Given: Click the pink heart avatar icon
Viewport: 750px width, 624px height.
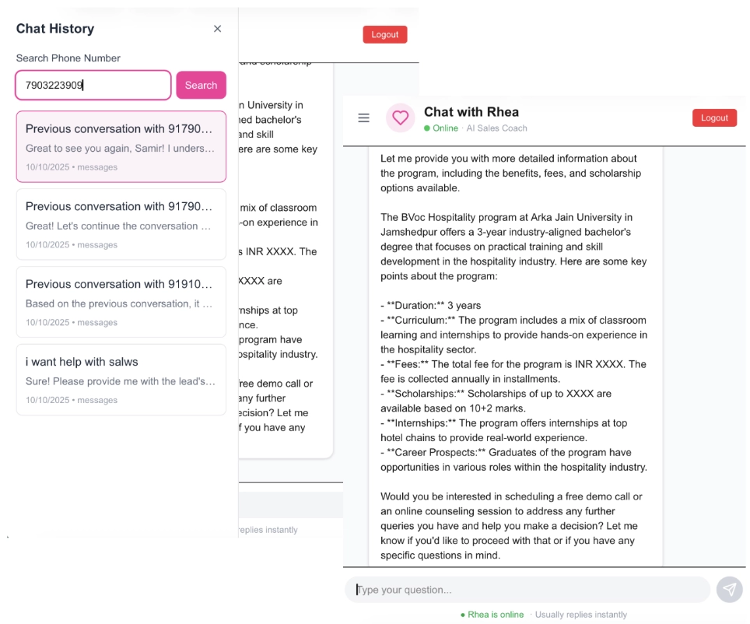Looking at the screenshot, I should point(400,118).
